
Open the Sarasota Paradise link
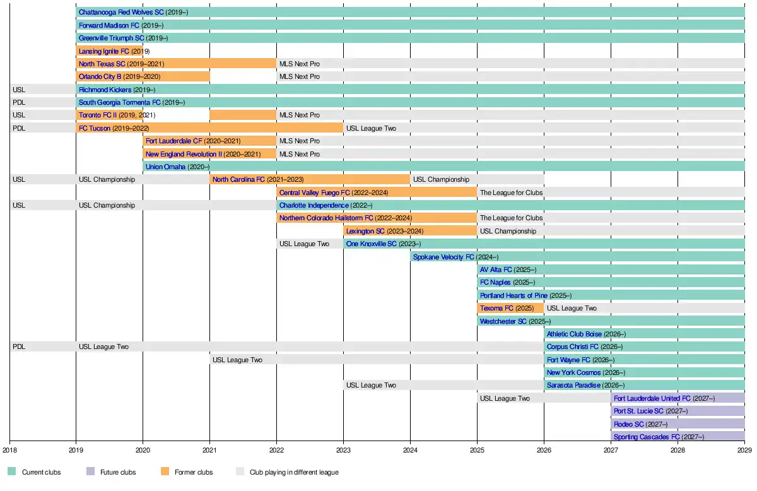[x=573, y=385]
